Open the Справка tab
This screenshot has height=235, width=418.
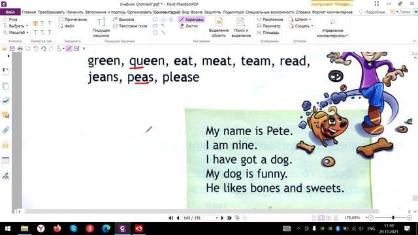303,12
